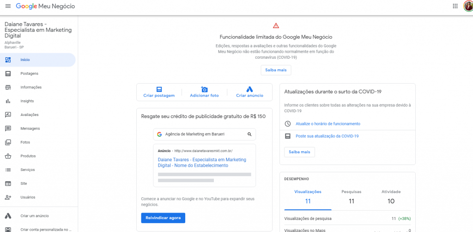Screen dimensions: 473x232
Task: Click the Visualizações no Maps row
Action: (347, 230)
